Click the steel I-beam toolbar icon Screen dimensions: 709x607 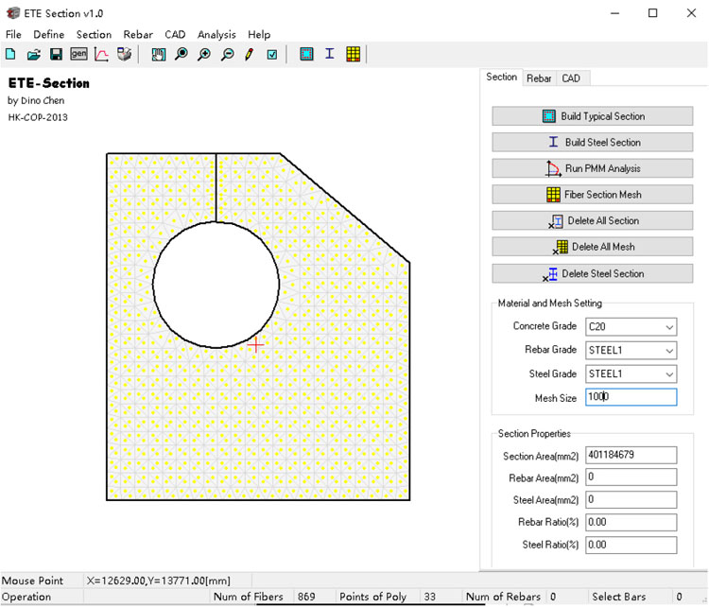[330, 54]
